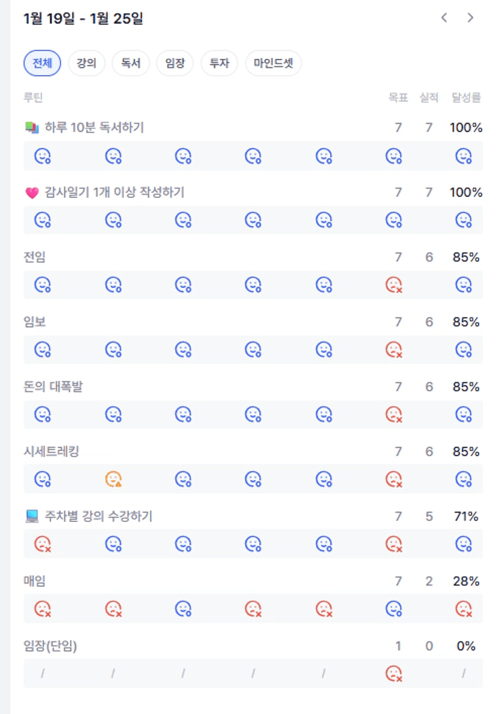The width and height of the screenshot is (496, 714).
Task: Click the only red face in 임장(단임) row
Action: tap(393, 673)
